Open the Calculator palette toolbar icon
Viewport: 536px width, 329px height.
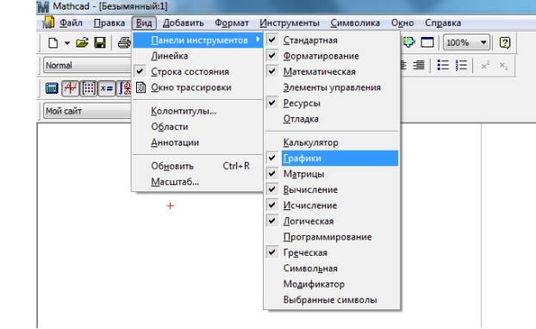coord(52,89)
